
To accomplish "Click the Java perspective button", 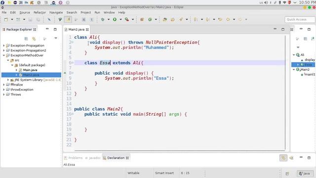I will [x=305, y=174].
